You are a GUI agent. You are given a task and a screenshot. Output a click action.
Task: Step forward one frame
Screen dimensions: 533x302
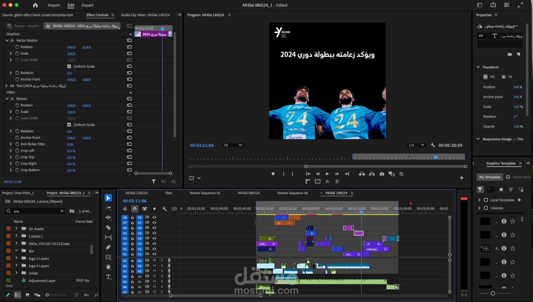click(337, 174)
